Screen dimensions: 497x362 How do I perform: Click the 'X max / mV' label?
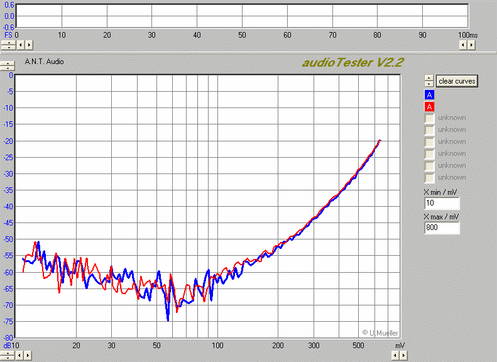441,217
